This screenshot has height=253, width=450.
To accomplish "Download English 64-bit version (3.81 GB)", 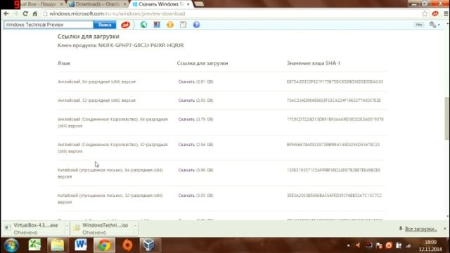I will coord(186,82).
